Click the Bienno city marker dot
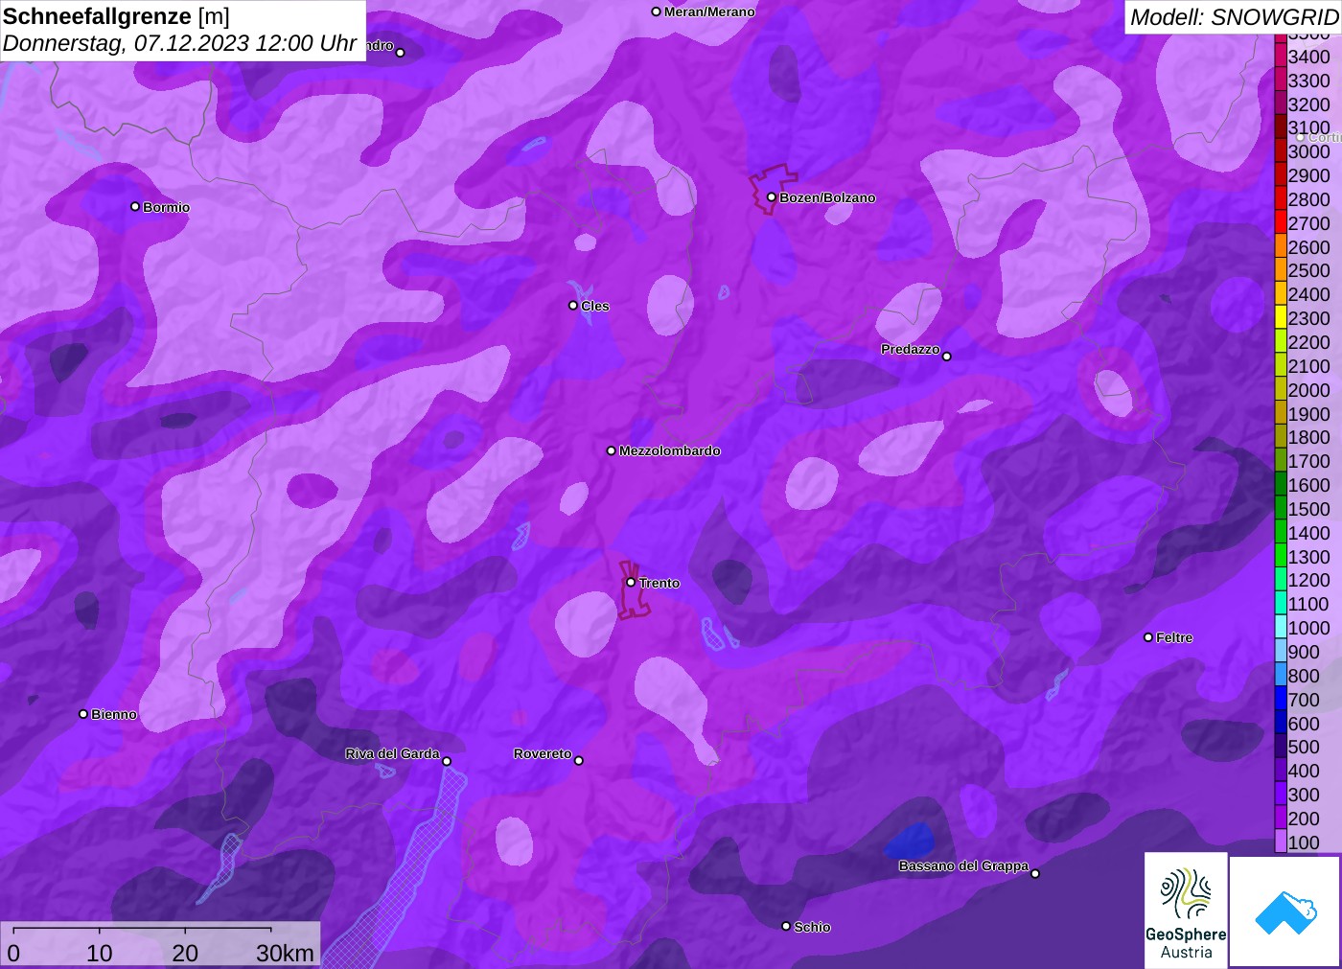The image size is (1342, 969). pos(83,714)
